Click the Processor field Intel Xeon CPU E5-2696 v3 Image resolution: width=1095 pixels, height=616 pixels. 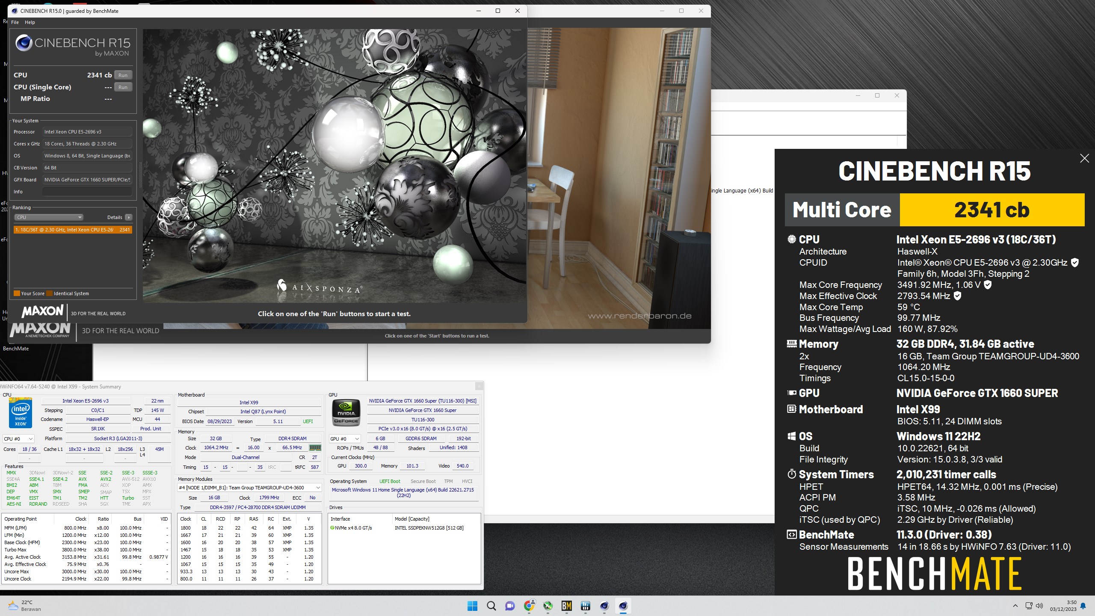87,132
